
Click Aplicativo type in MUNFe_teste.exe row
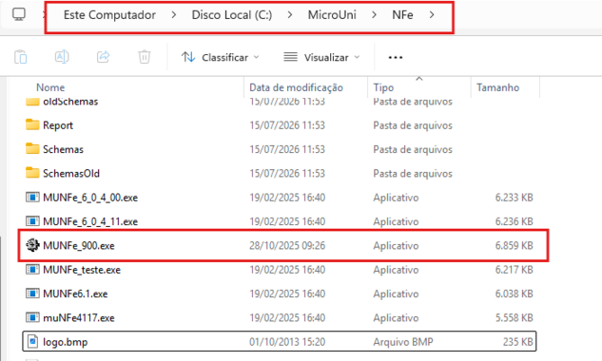396,270
